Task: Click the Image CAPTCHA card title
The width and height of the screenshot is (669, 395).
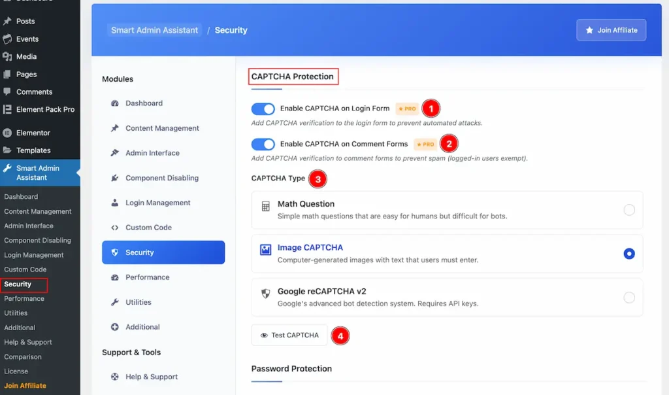Action: (310, 248)
